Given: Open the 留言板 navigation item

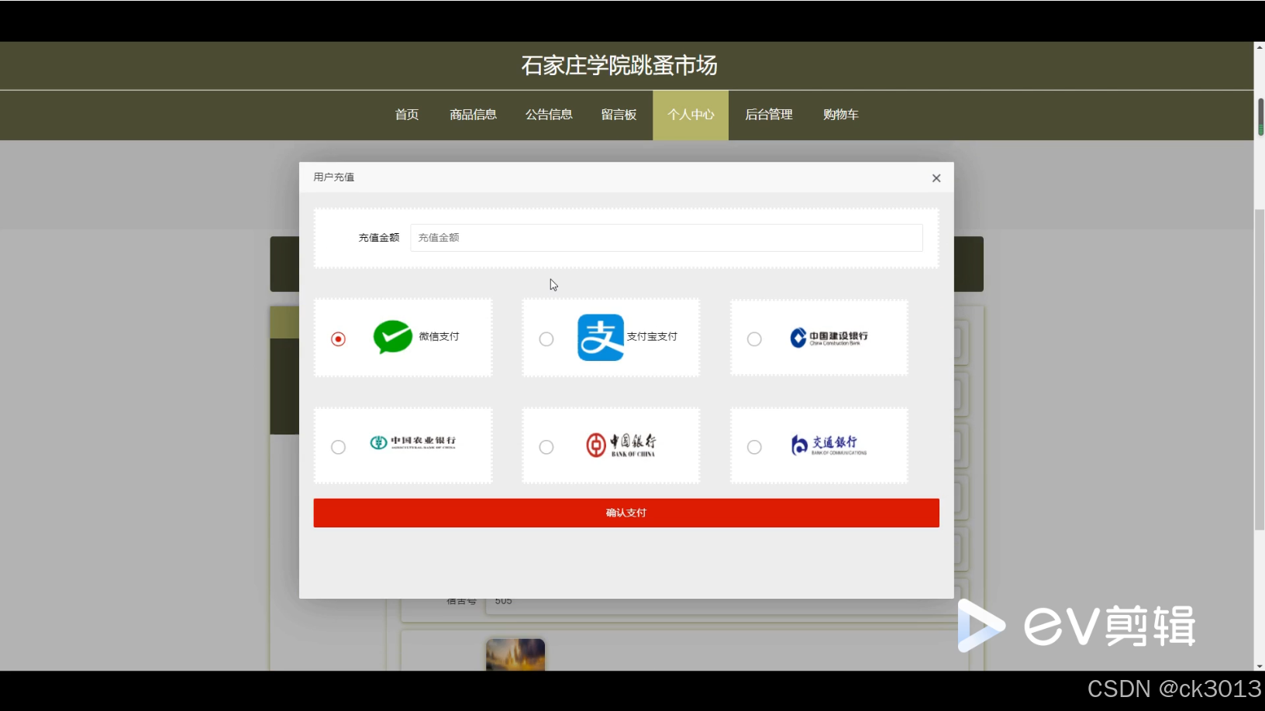Looking at the screenshot, I should [619, 115].
